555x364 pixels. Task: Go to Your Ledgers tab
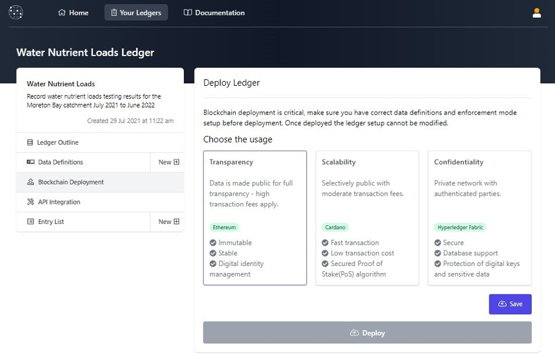tap(137, 13)
